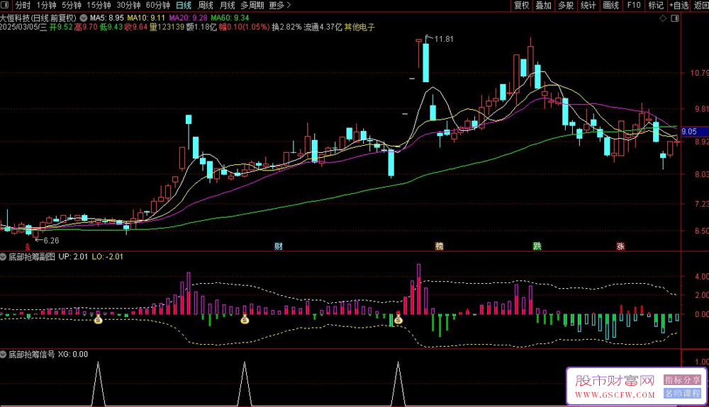Click the MA5: 8.95 label
The height and width of the screenshot is (407, 709).
click(107, 18)
